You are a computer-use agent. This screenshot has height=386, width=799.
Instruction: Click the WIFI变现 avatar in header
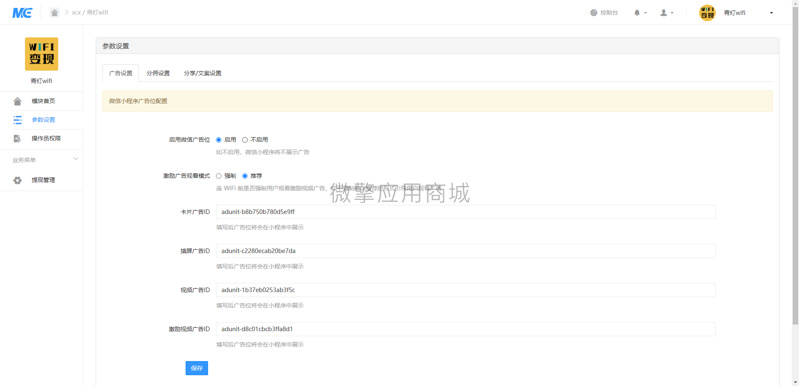click(x=707, y=13)
